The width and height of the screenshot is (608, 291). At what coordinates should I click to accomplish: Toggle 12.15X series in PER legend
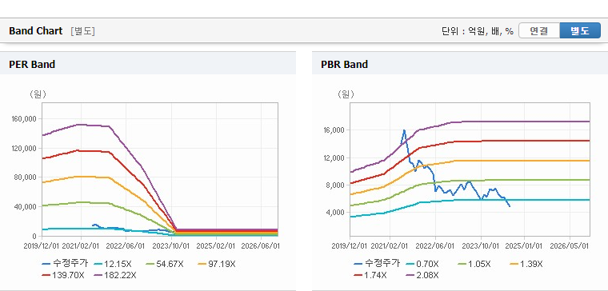113,265
